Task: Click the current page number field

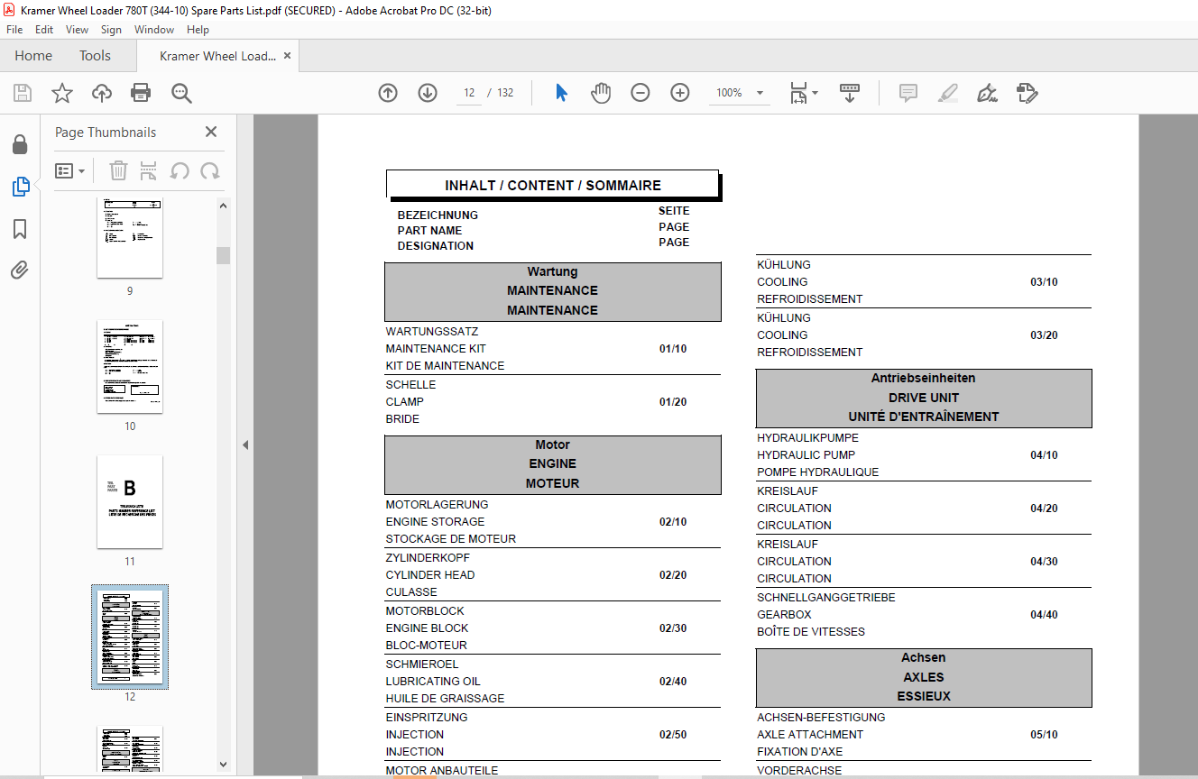Action: click(469, 93)
